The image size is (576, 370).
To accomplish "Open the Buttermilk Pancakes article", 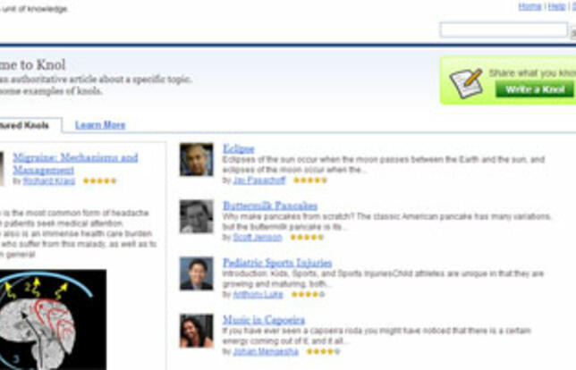I will coord(270,206).
